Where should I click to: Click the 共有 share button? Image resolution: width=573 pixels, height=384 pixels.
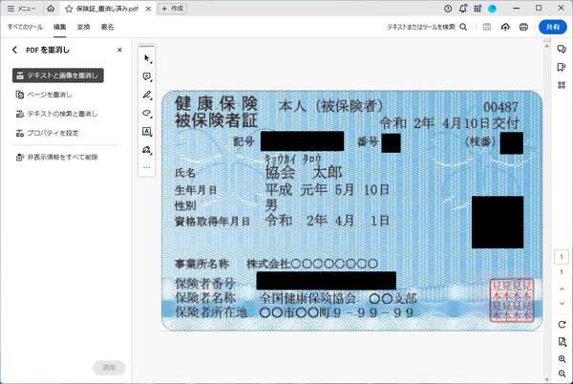[x=553, y=27]
